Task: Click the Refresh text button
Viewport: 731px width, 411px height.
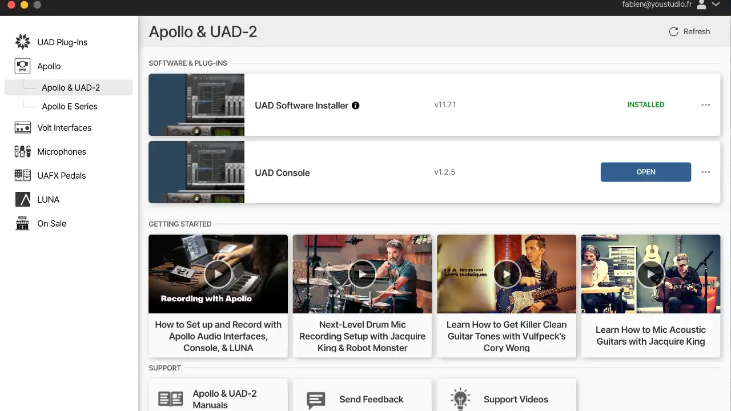Action: point(697,31)
